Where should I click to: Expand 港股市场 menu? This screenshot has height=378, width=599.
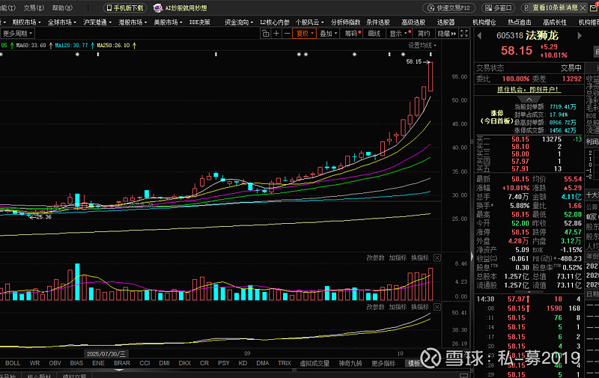(x=133, y=22)
